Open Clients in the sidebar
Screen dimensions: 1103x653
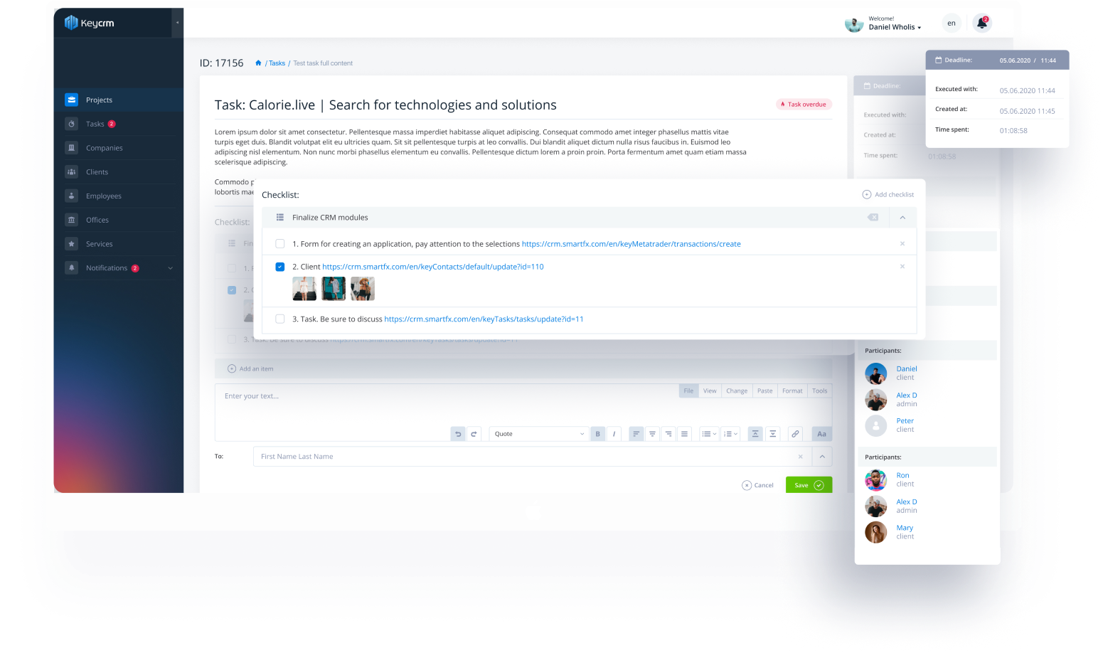click(x=119, y=172)
